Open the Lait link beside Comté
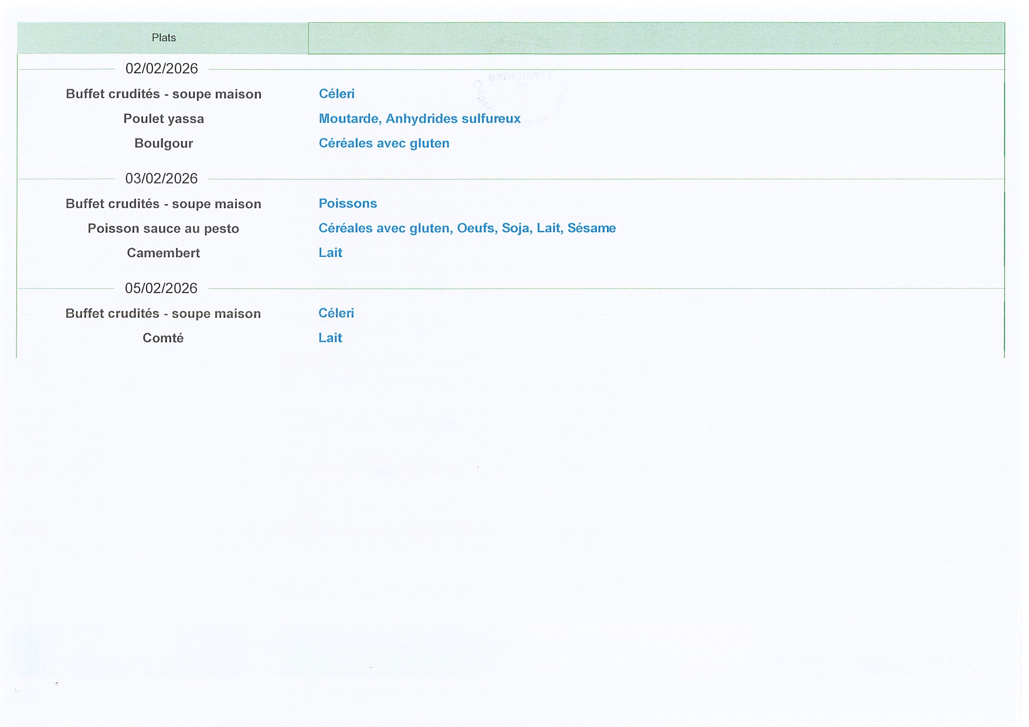The width and height of the screenshot is (1029, 727). 330,338
